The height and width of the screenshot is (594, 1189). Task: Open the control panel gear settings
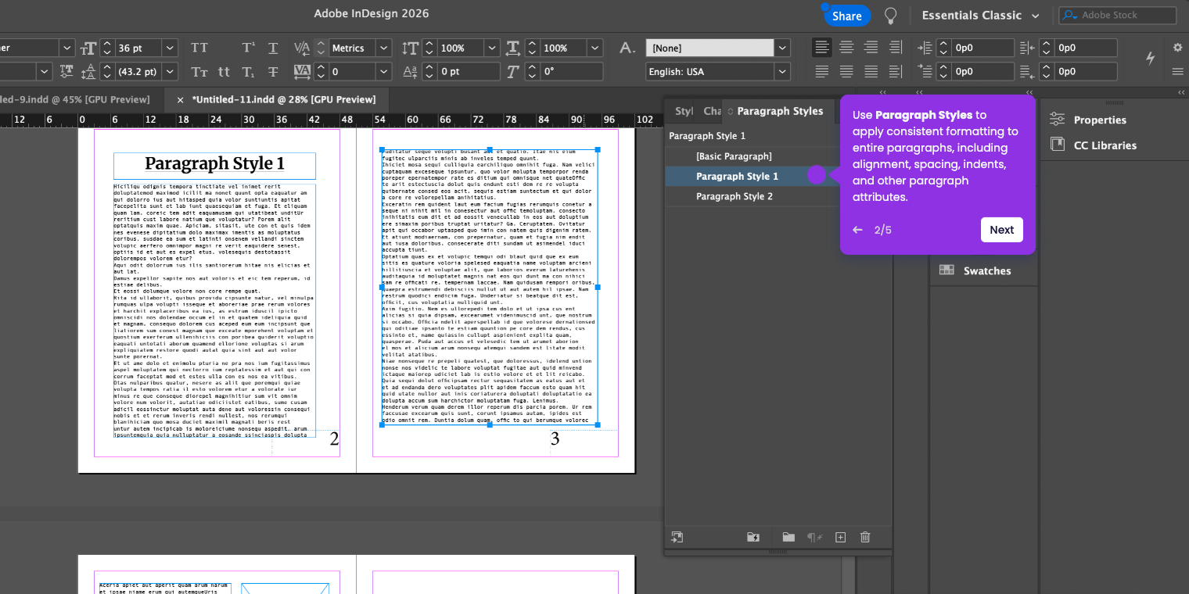coord(1177,48)
